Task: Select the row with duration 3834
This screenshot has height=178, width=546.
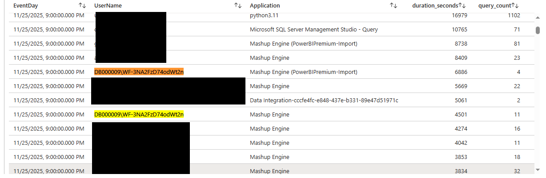Action: (267, 171)
